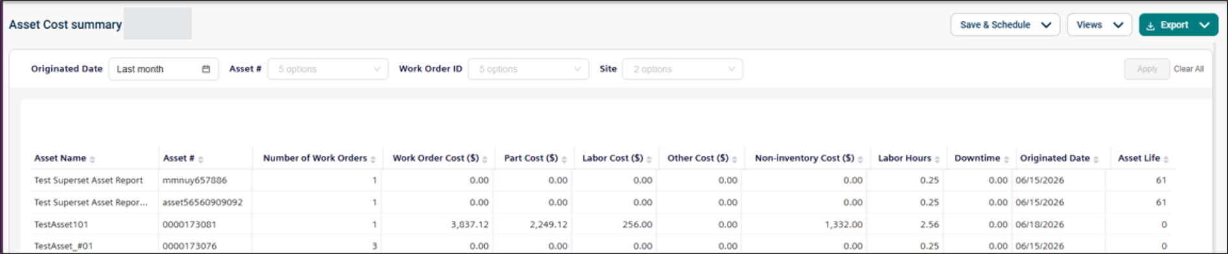Sort by Work Order Cost icon
This screenshot has width=1228, height=254.
485,159
